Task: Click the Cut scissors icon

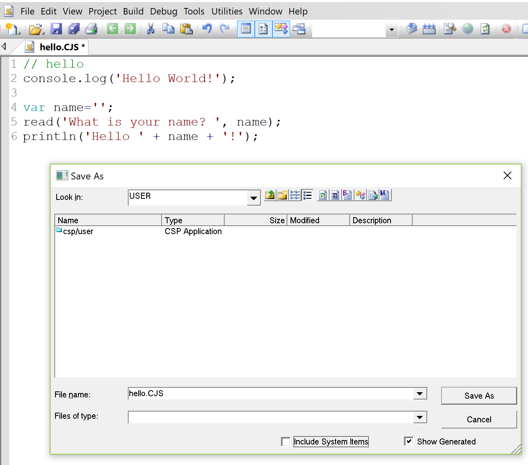Action: pos(151,29)
